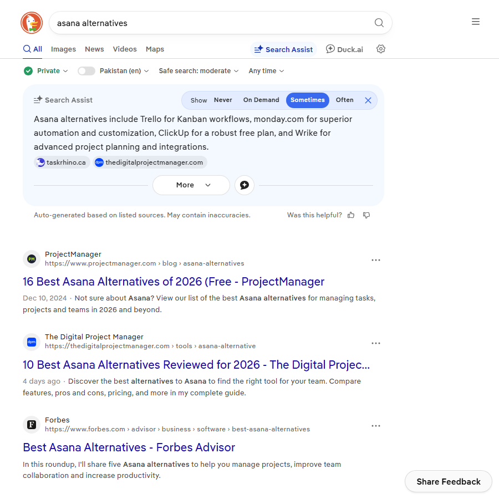Open the Pakistan (en) region dropdown
Viewport: 499px width, 499px height.
coord(124,70)
